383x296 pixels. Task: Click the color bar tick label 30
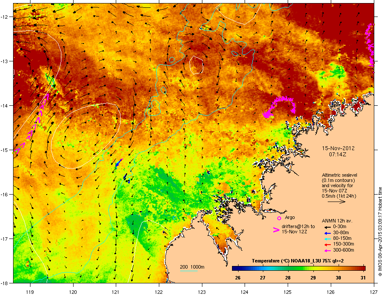338,278
